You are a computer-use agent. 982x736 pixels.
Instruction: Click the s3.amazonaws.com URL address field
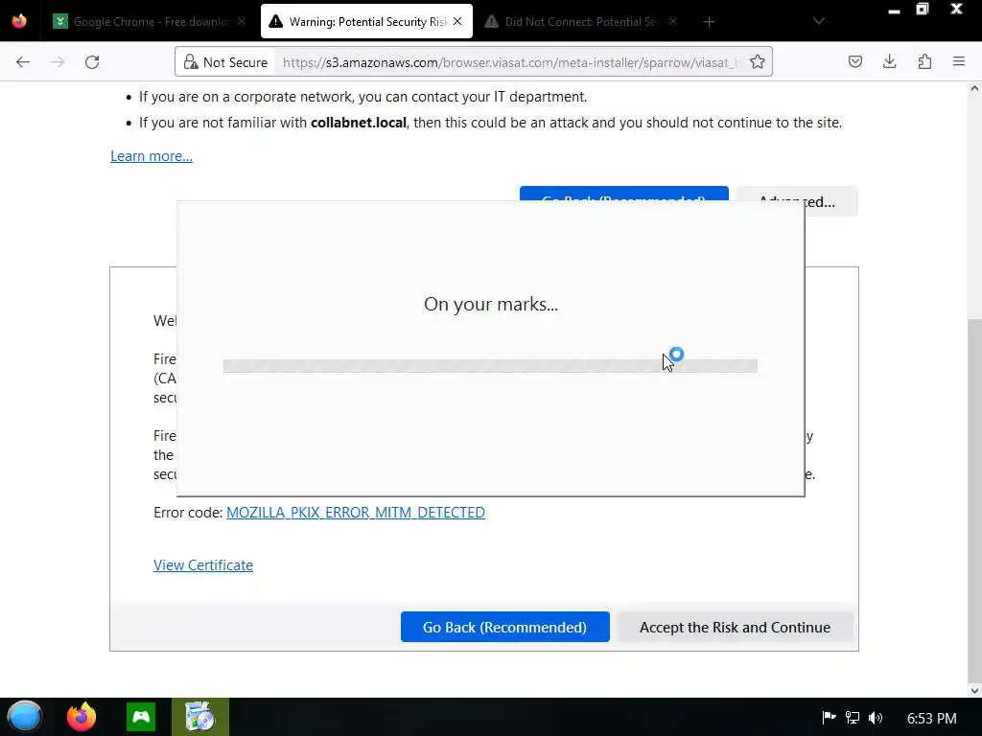(510, 62)
